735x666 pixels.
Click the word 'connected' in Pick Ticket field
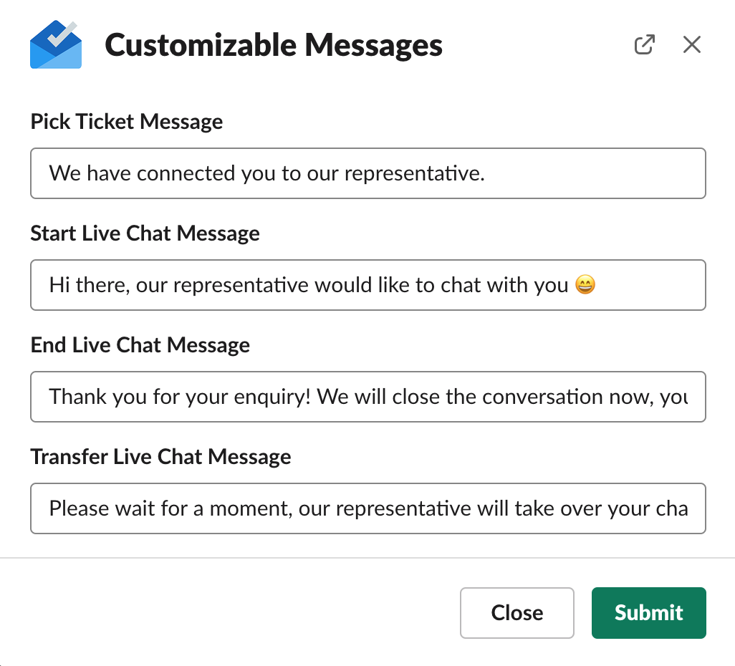click(186, 173)
